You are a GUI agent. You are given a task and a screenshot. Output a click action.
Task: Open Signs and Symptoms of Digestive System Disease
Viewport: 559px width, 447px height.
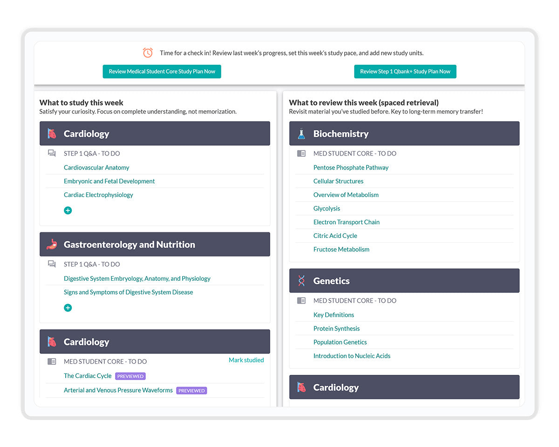128,292
